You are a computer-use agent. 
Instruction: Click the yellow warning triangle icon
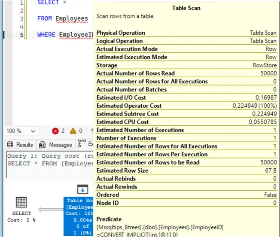point(73,131)
